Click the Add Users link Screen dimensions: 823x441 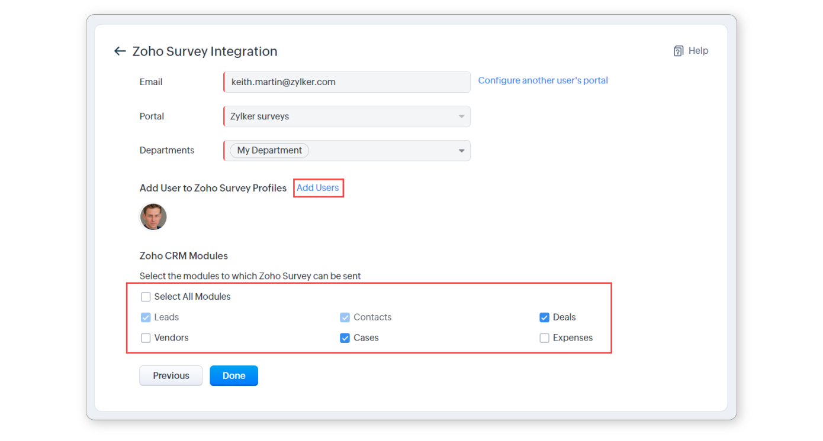pyautogui.click(x=318, y=188)
